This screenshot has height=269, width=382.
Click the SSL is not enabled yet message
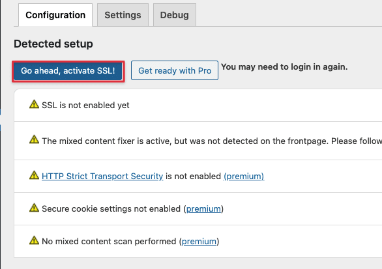coord(85,105)
